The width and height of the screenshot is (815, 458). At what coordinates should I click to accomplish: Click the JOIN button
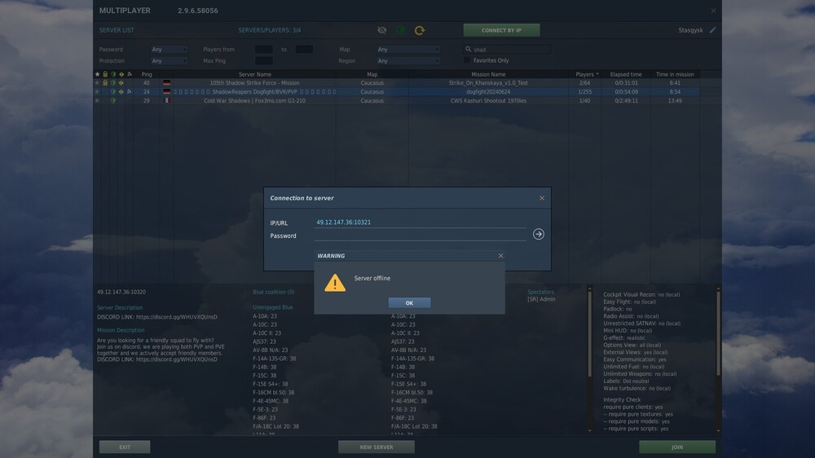click(677, 447)
